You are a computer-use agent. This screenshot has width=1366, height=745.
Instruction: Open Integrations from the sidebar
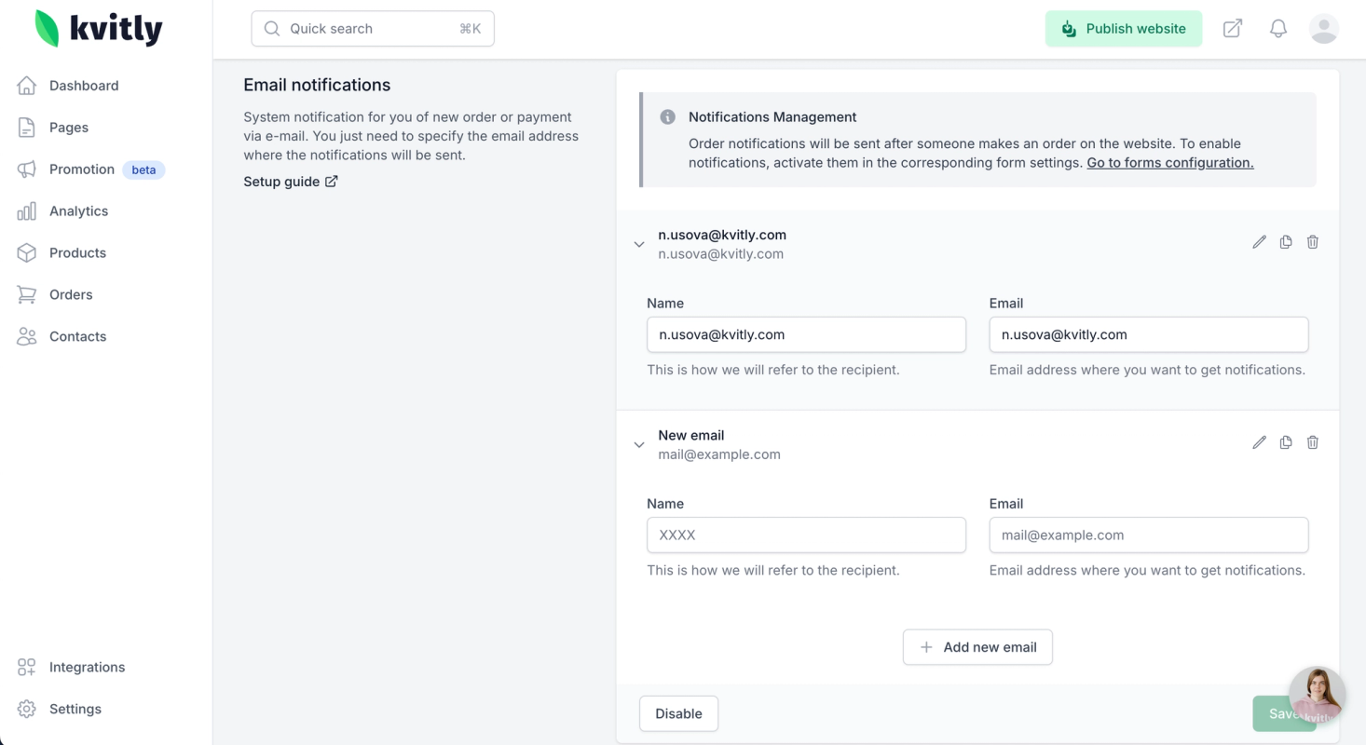(x=87, y=668)
